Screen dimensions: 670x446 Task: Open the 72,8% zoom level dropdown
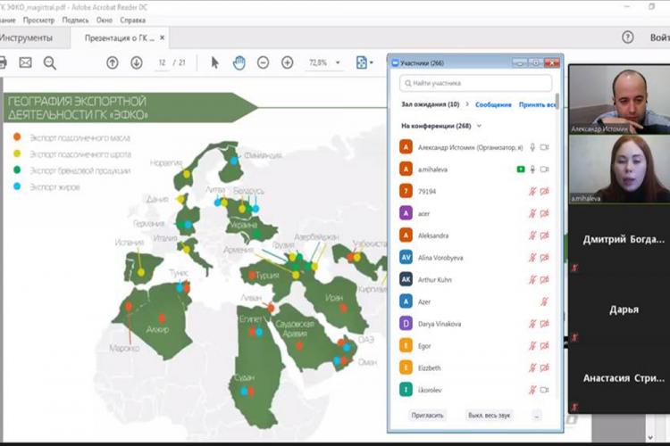tap(337, 63)
